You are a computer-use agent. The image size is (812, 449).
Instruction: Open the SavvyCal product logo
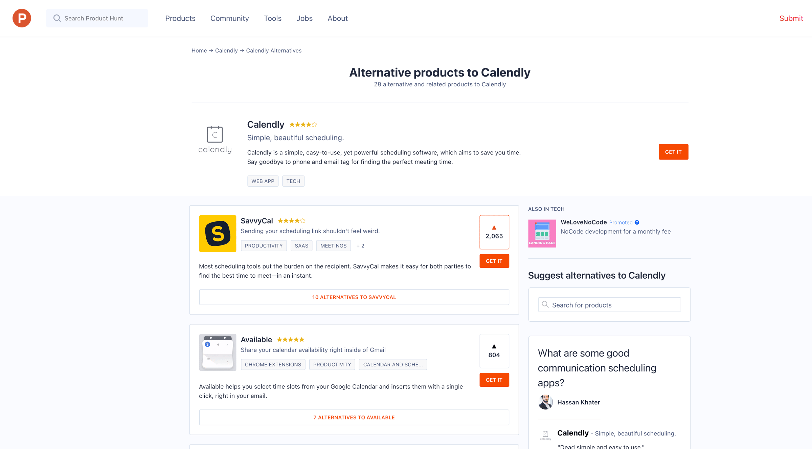click(x=218, y=233)
